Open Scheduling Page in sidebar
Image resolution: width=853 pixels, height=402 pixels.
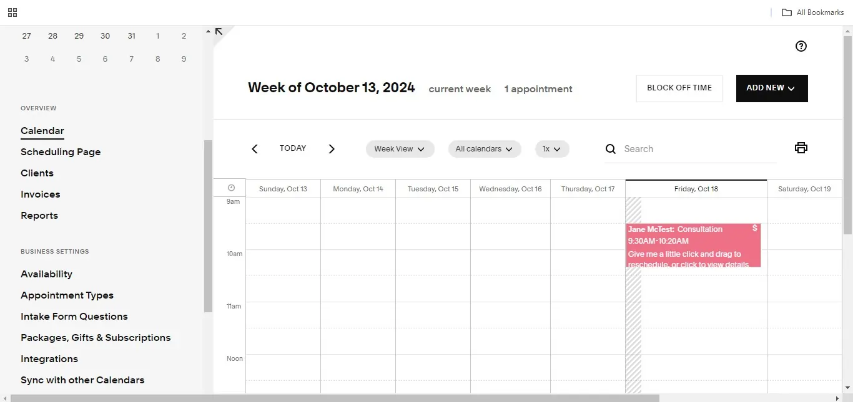click(x=61, y=152)
